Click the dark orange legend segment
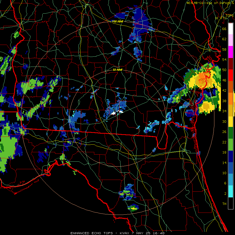 tap(231, 87)
